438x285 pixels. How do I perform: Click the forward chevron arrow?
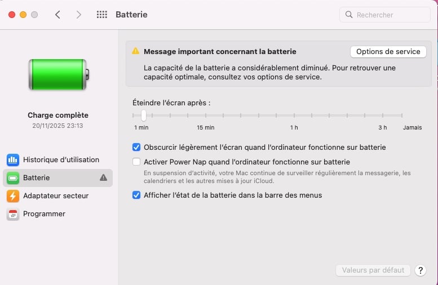pos(79,15)
